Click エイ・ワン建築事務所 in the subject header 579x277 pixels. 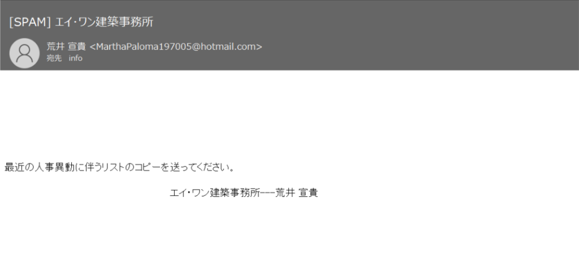click(104, 22)
